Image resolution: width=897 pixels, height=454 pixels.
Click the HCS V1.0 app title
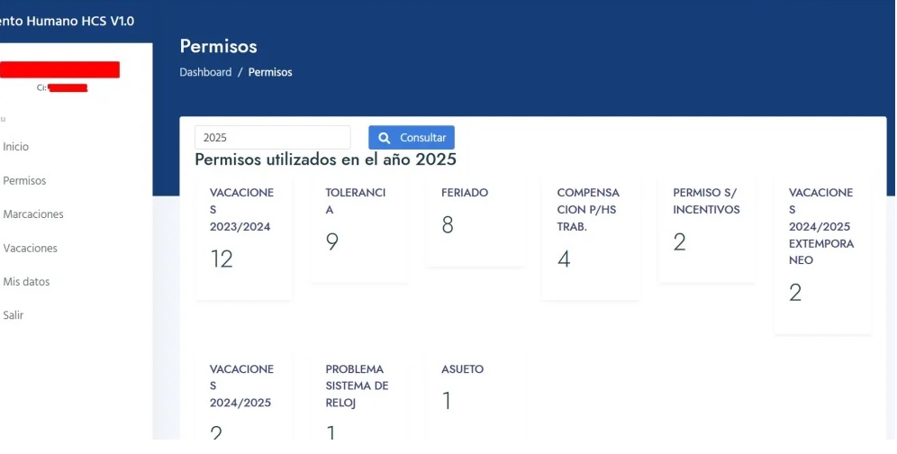(x=68, y=21)
